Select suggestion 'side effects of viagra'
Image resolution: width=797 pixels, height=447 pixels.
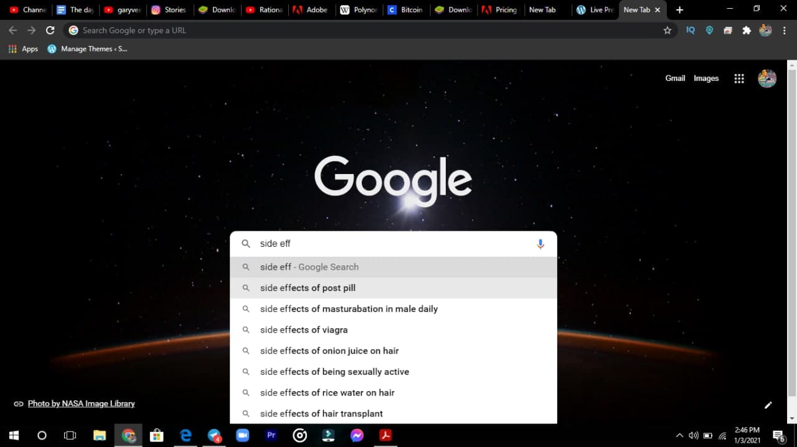coord(394,329)
